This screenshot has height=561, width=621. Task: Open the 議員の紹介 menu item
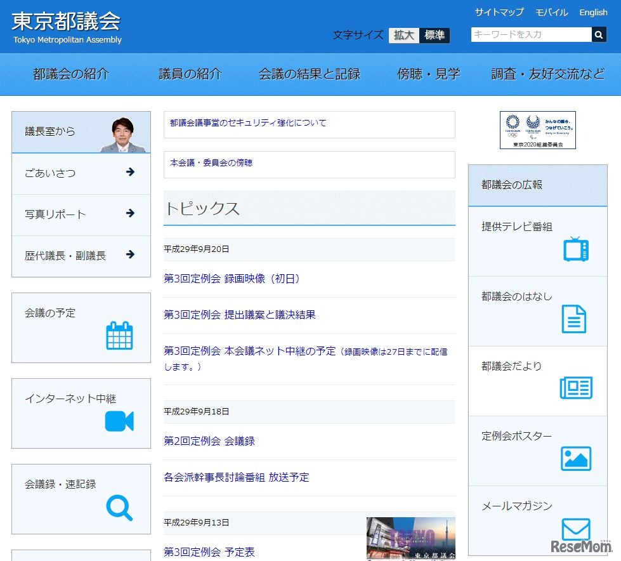click(x=189, y=74)
